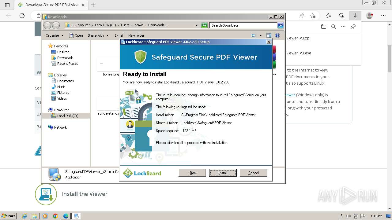
Task: Close the Download Secure PDF DRM tab
Action: pyautogui.click(x=83, y=5)
